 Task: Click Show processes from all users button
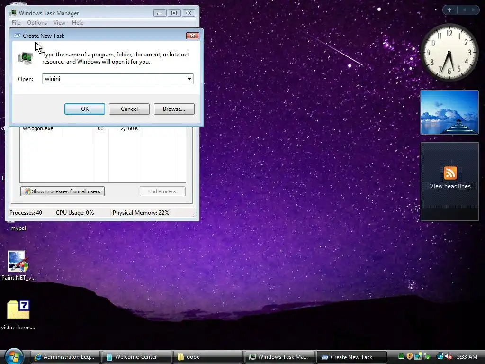pos(63,191)
